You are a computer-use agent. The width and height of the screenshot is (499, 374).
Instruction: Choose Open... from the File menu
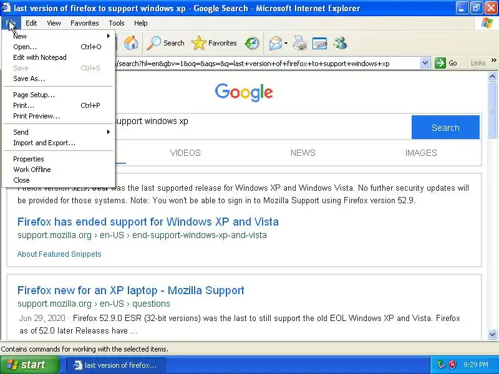tap(59, 47)
